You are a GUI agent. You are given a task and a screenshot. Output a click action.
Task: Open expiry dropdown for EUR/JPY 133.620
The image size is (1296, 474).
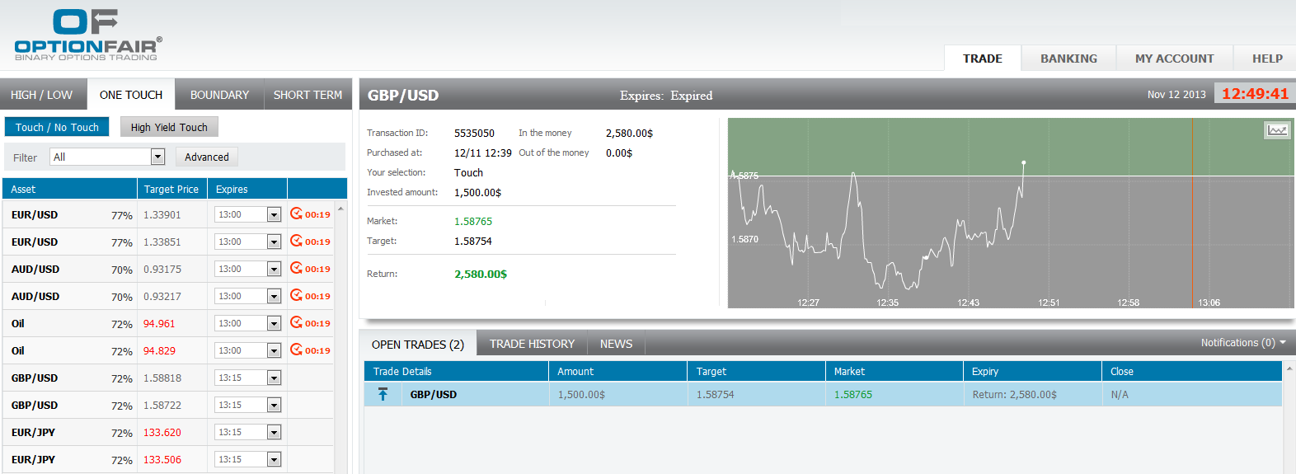pos(274,432)
